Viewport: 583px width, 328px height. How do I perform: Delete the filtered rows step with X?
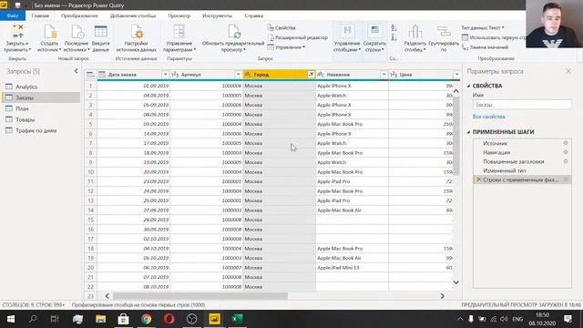[x=478, y=179]
